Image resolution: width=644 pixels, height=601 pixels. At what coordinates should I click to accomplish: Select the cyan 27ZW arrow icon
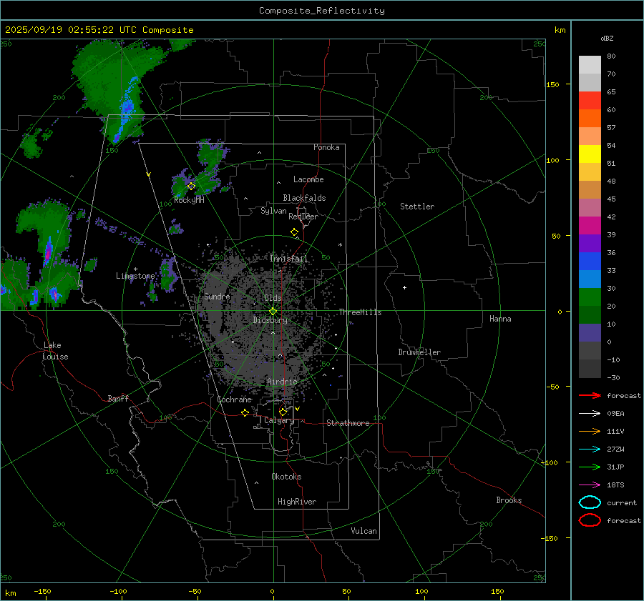(x=590, y=449)
